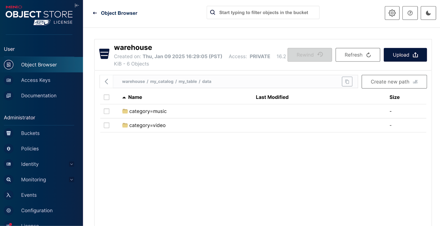Click the Create new path button
The height and width of the screenshot is (226, 440).
click(394, 82)
